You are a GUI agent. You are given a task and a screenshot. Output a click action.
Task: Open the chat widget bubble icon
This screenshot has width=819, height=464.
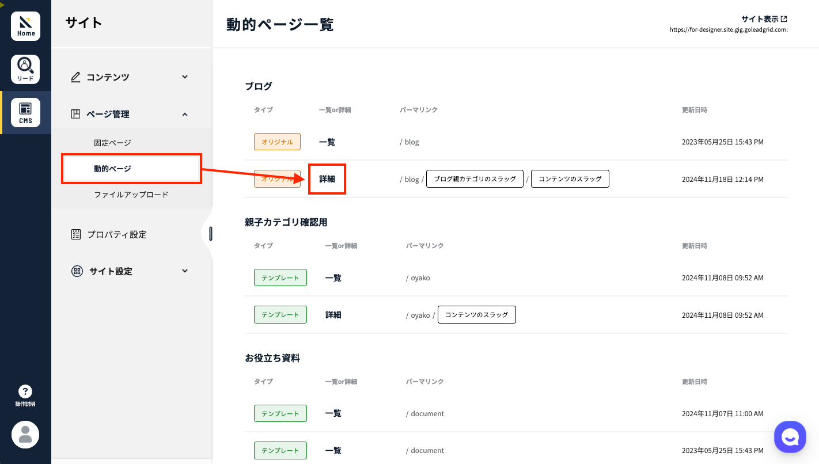point(790,437)
